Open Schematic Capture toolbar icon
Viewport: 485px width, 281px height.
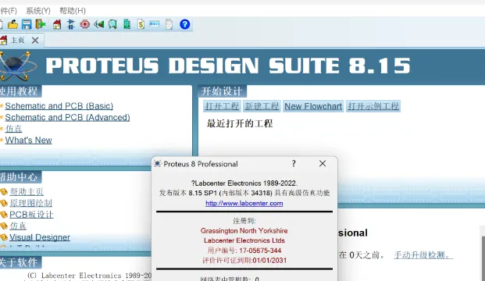[71, 24]
